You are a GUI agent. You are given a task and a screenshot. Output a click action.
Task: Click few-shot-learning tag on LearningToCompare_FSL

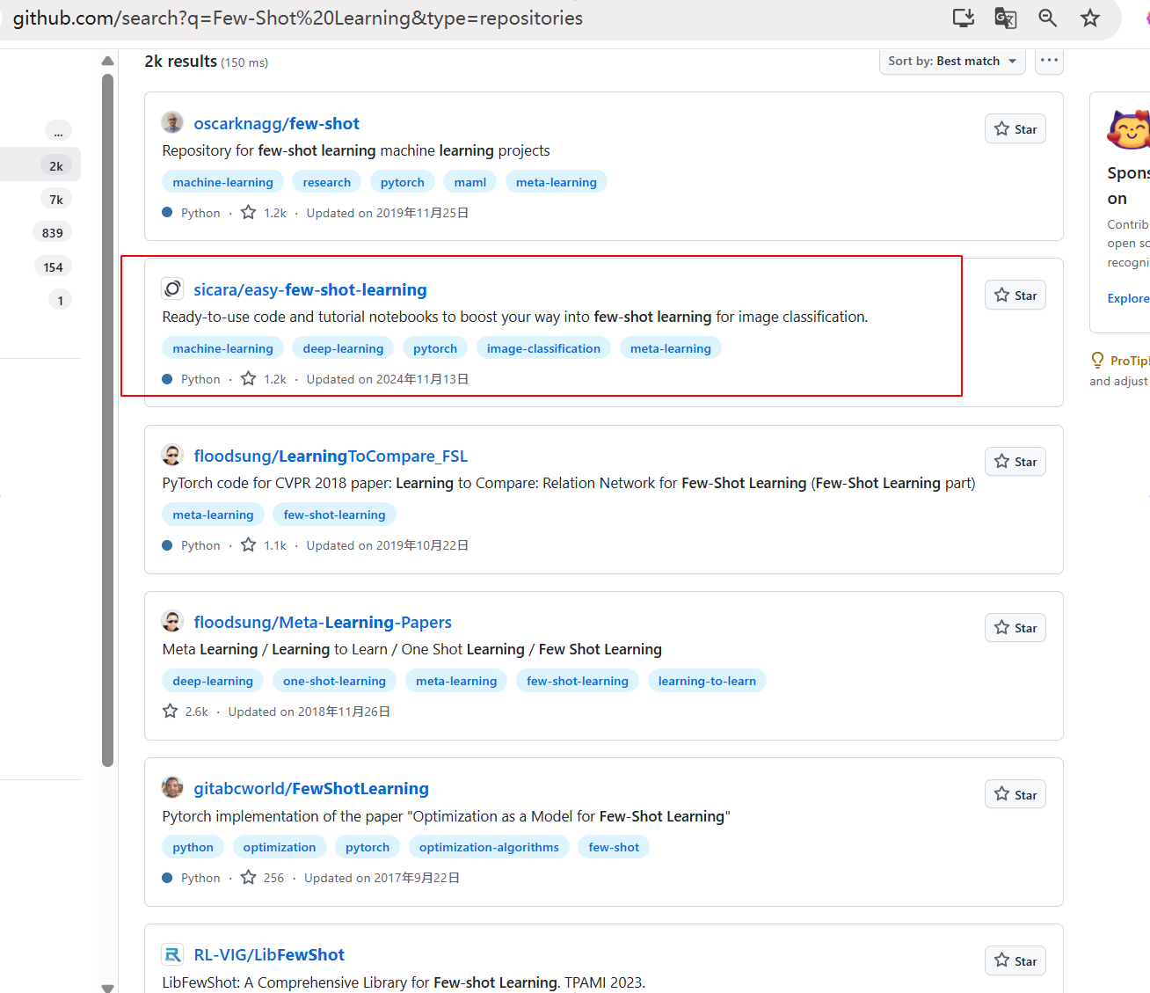tap(334, 515)
